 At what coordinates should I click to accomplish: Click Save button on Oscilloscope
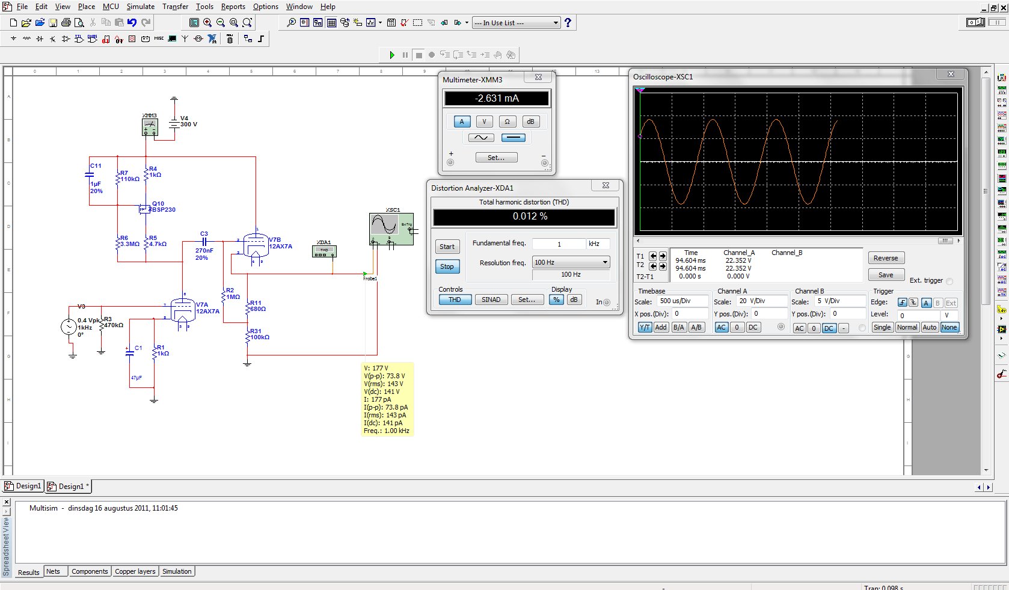886,275
